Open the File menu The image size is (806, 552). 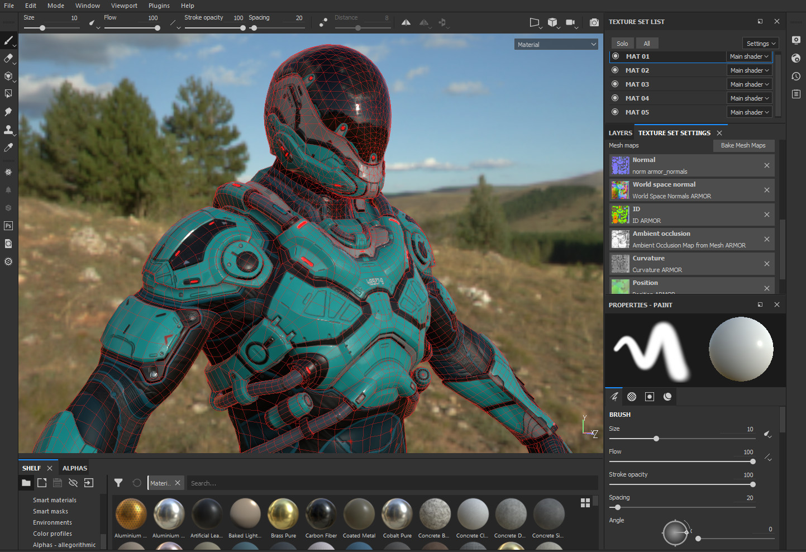tap(9, 6)
